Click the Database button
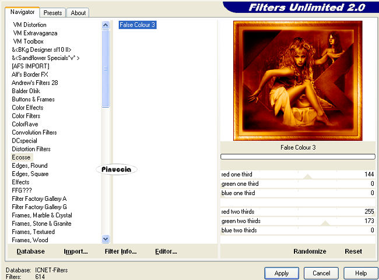Viewport: 379px width, 280px height. [x=31, y=251]
